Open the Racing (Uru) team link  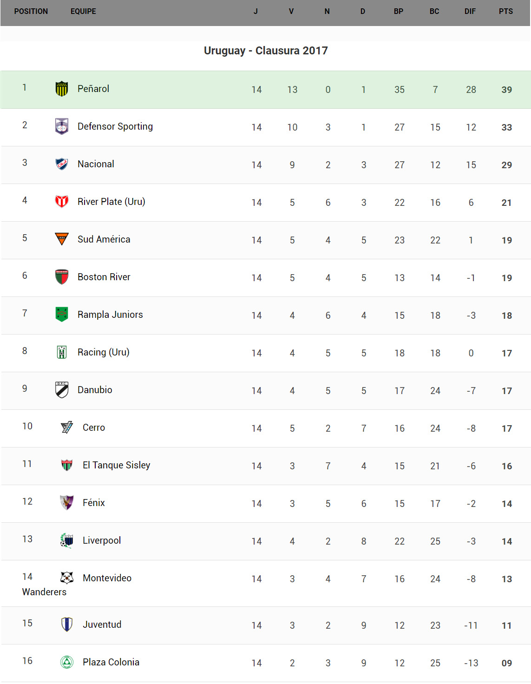point(103,352)
